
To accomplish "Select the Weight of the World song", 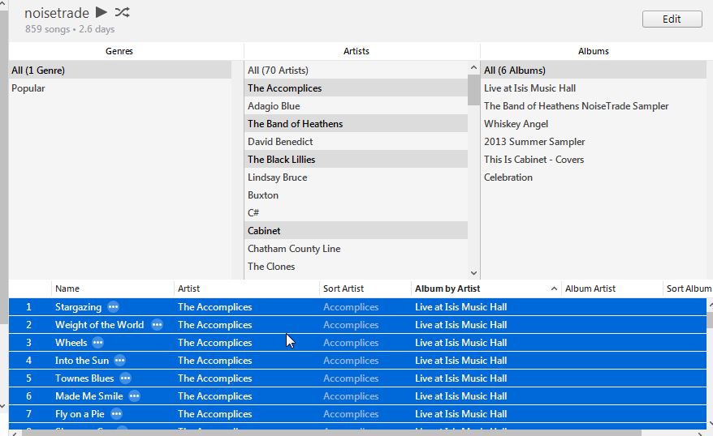I will pos(357,325).
